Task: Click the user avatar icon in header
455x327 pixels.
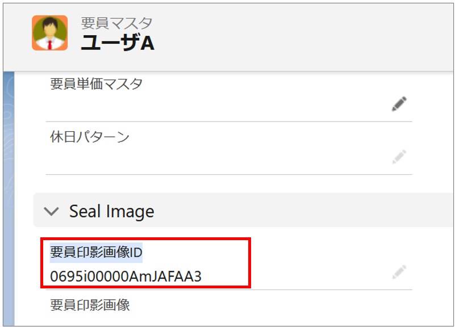Action: coord(49,33)
